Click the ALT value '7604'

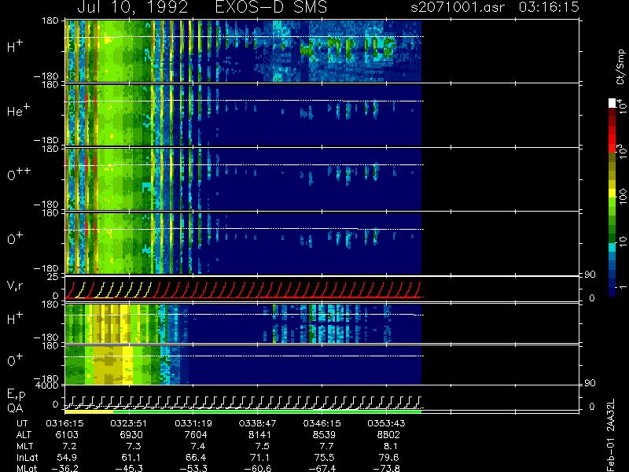(x=196, y=435)
